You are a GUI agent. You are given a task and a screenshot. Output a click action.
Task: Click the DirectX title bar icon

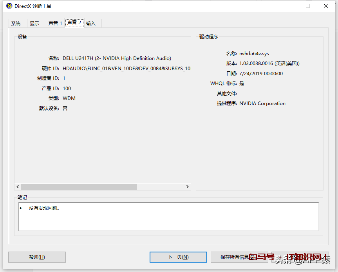pyautogui.click(x=9, y=6)
